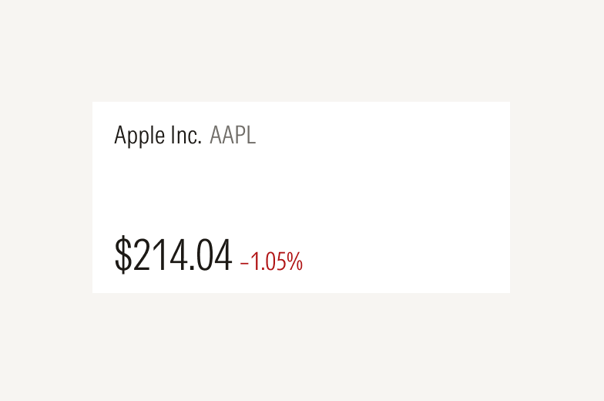Image resolution: width=604 pixels, height=401 pixels.
Task: Click the Apple Inc. company name
Action: coord(157,136)
